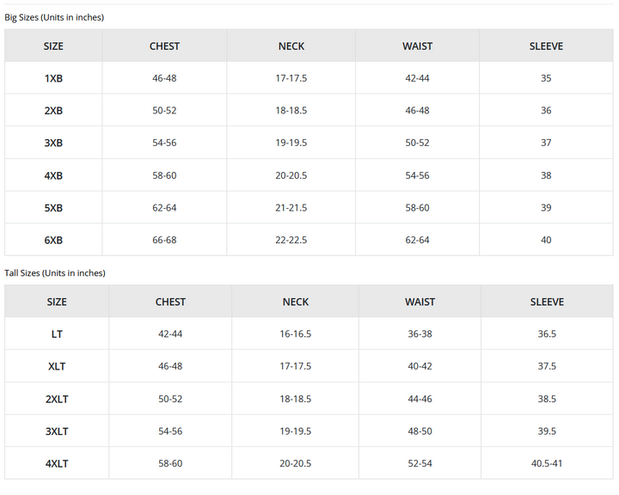This screenshot has height=495, width=619.
Task: Click the 6XB size row label
Action: point(53,241)
